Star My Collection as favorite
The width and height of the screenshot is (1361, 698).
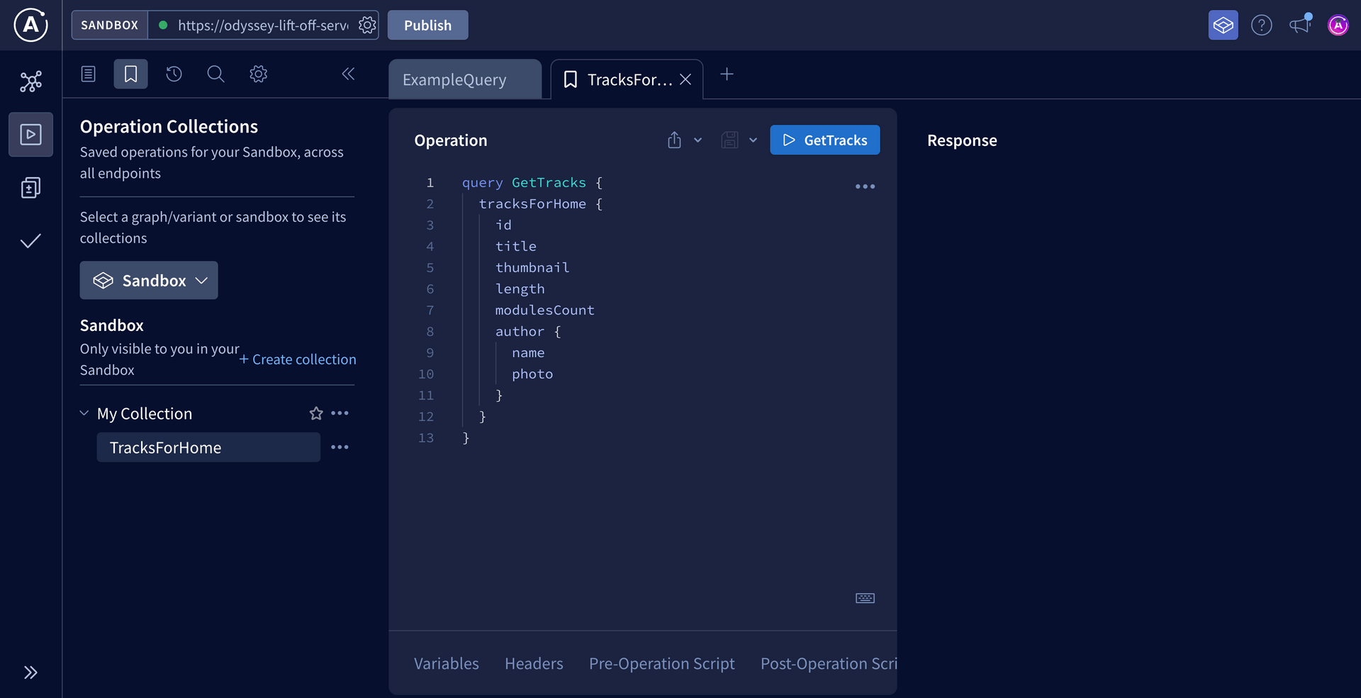tap(316, 413)
